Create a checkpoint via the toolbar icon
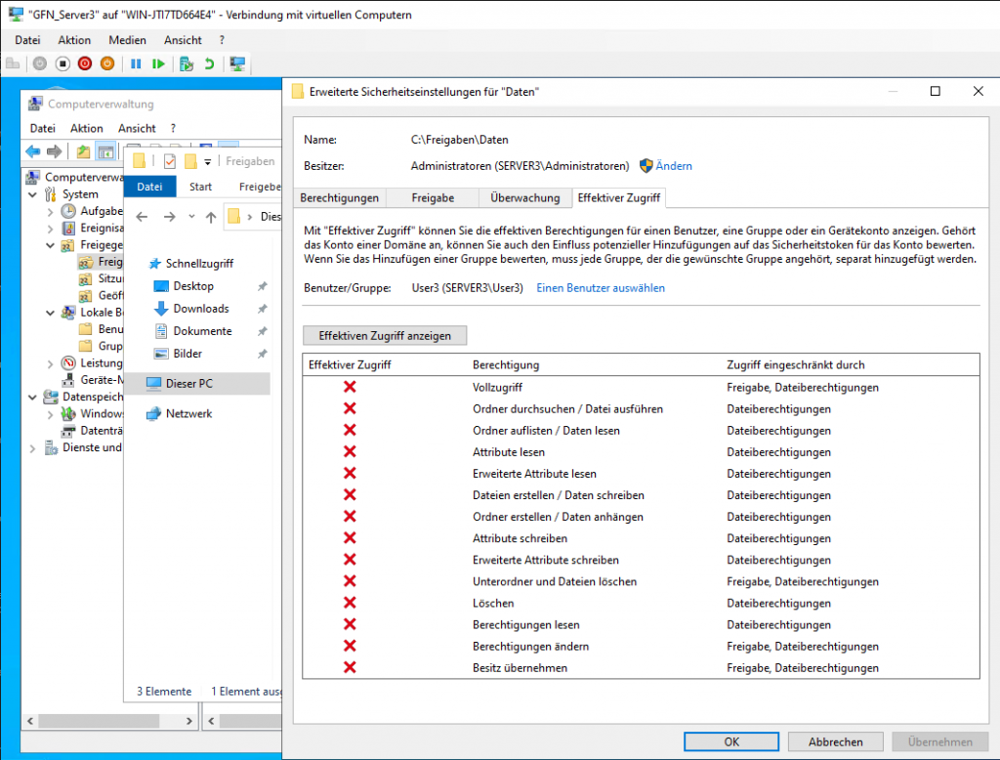This screenshot has width=1000, height=760. coord(187,63)
